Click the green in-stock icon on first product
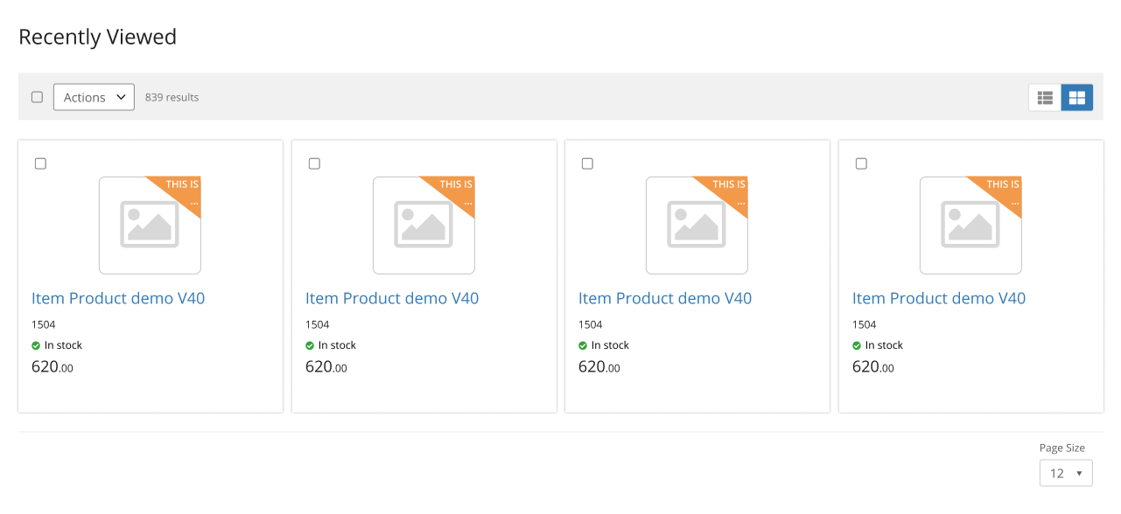The height and width of the screenshot is (514, 1121). (x=36, y=345)
